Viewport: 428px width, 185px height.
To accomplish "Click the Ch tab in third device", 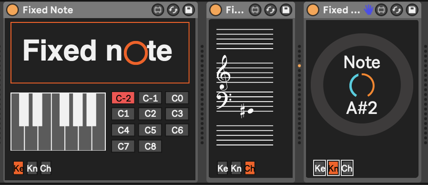I will click(x=347, y=168).
